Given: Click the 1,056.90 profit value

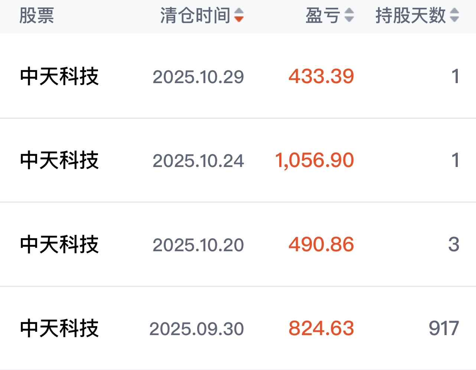Looking at the screenshot, I should click(x=314, y=160).
